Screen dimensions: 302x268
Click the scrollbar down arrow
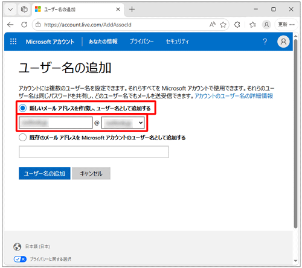[295, 261]
